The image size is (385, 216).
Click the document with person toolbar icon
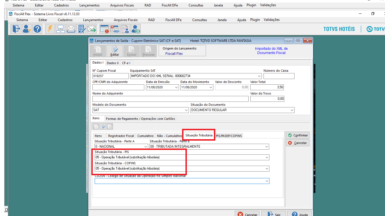pos(125,29)
